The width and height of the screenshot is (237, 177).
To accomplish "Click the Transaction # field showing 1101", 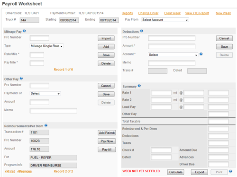I will [x=39, y=133].
